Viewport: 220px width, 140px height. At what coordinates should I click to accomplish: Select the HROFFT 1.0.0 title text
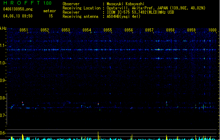(x=27, y=3)
